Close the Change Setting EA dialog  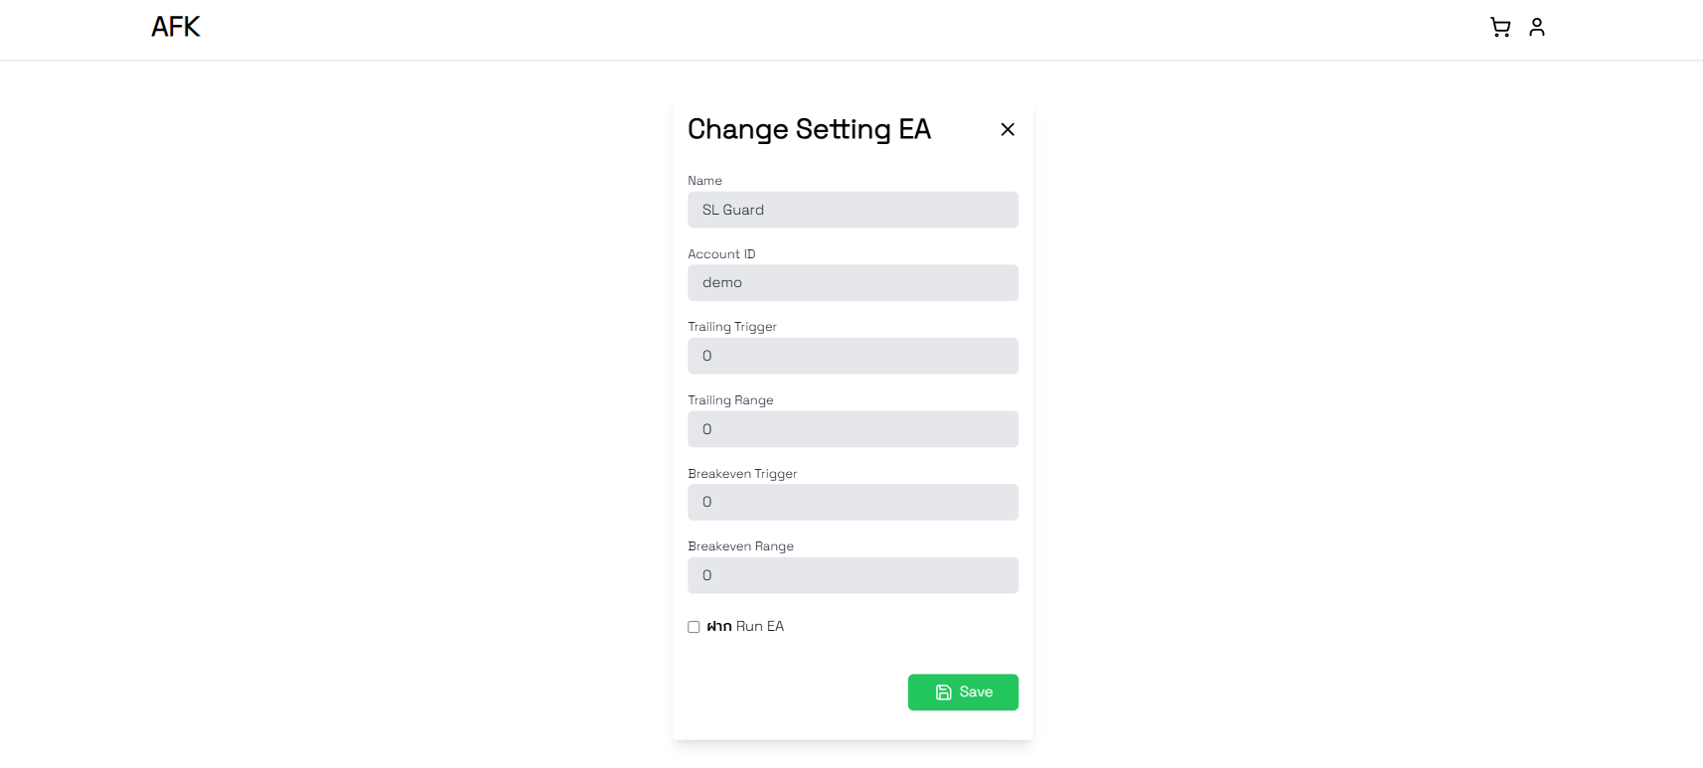click(1007, 129)
